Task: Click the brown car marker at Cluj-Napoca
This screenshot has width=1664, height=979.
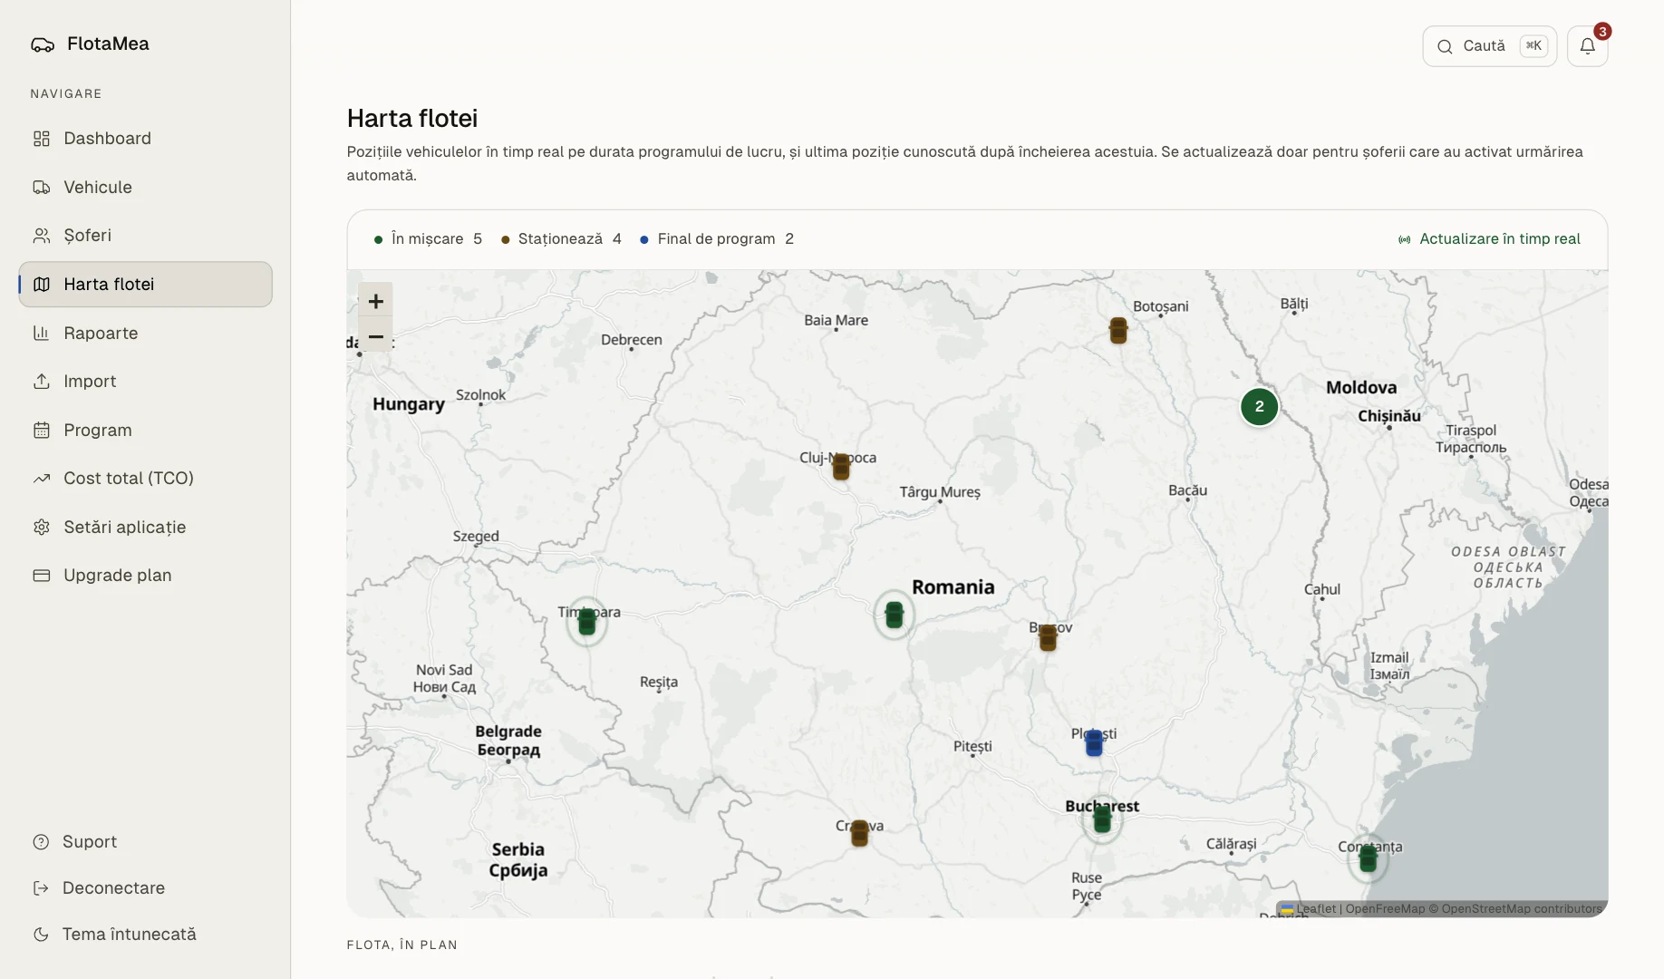Action: point(841,466)
